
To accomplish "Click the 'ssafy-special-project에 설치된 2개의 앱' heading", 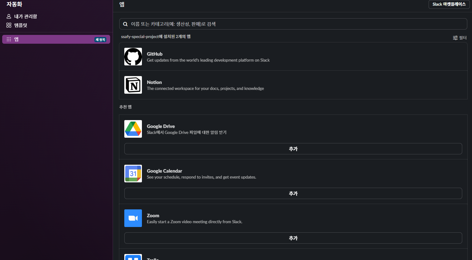I will click(156, 37).
